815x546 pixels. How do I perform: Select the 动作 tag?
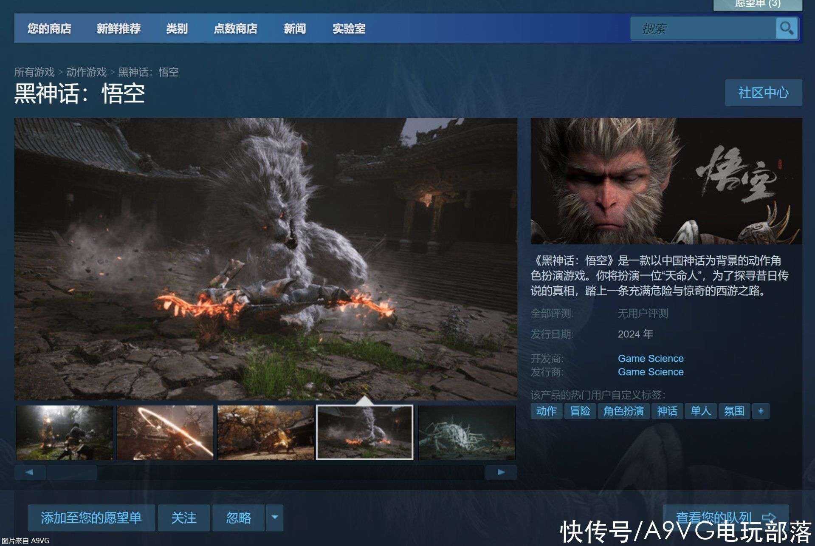(547, 411)
